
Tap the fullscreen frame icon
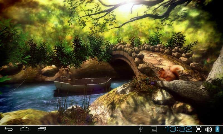click(198, 129)
